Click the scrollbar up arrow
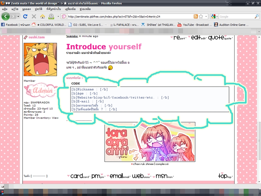 pyautogui.click(x=259, y=37)
